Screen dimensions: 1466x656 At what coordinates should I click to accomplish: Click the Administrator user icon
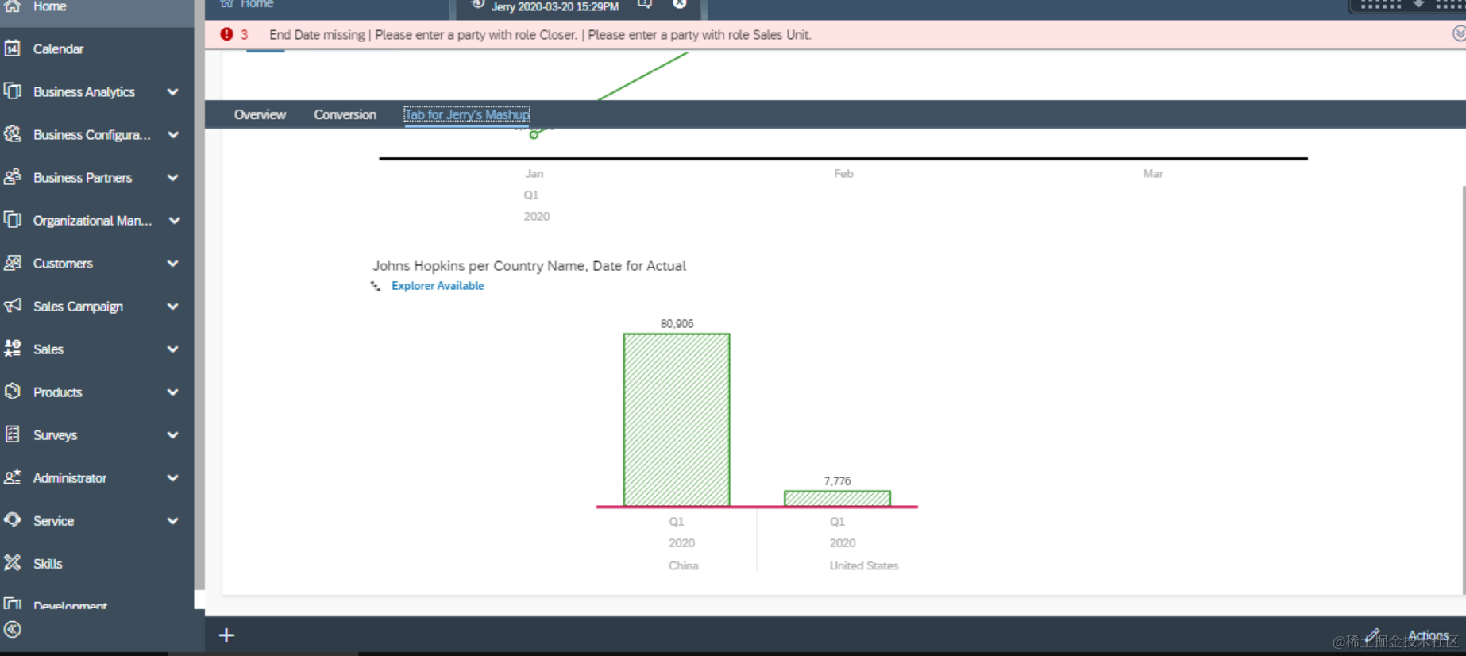click(12, 477)
